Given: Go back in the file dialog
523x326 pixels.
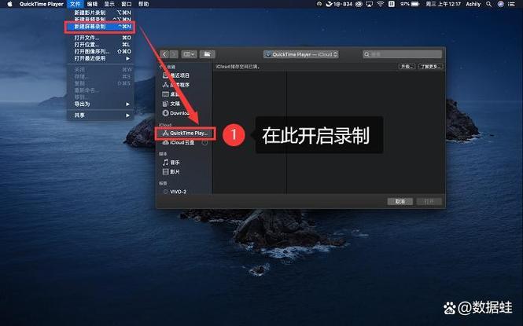Looking at the screenshot, I should (164, 54).
